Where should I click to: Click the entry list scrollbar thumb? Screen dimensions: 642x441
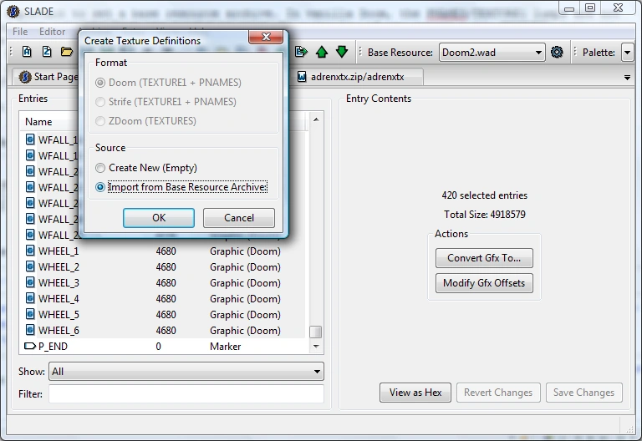[x=315, y=332]
